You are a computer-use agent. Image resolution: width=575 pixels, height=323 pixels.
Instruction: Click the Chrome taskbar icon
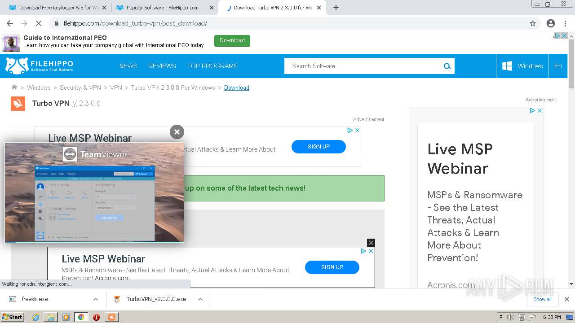[x=81, y=317]
